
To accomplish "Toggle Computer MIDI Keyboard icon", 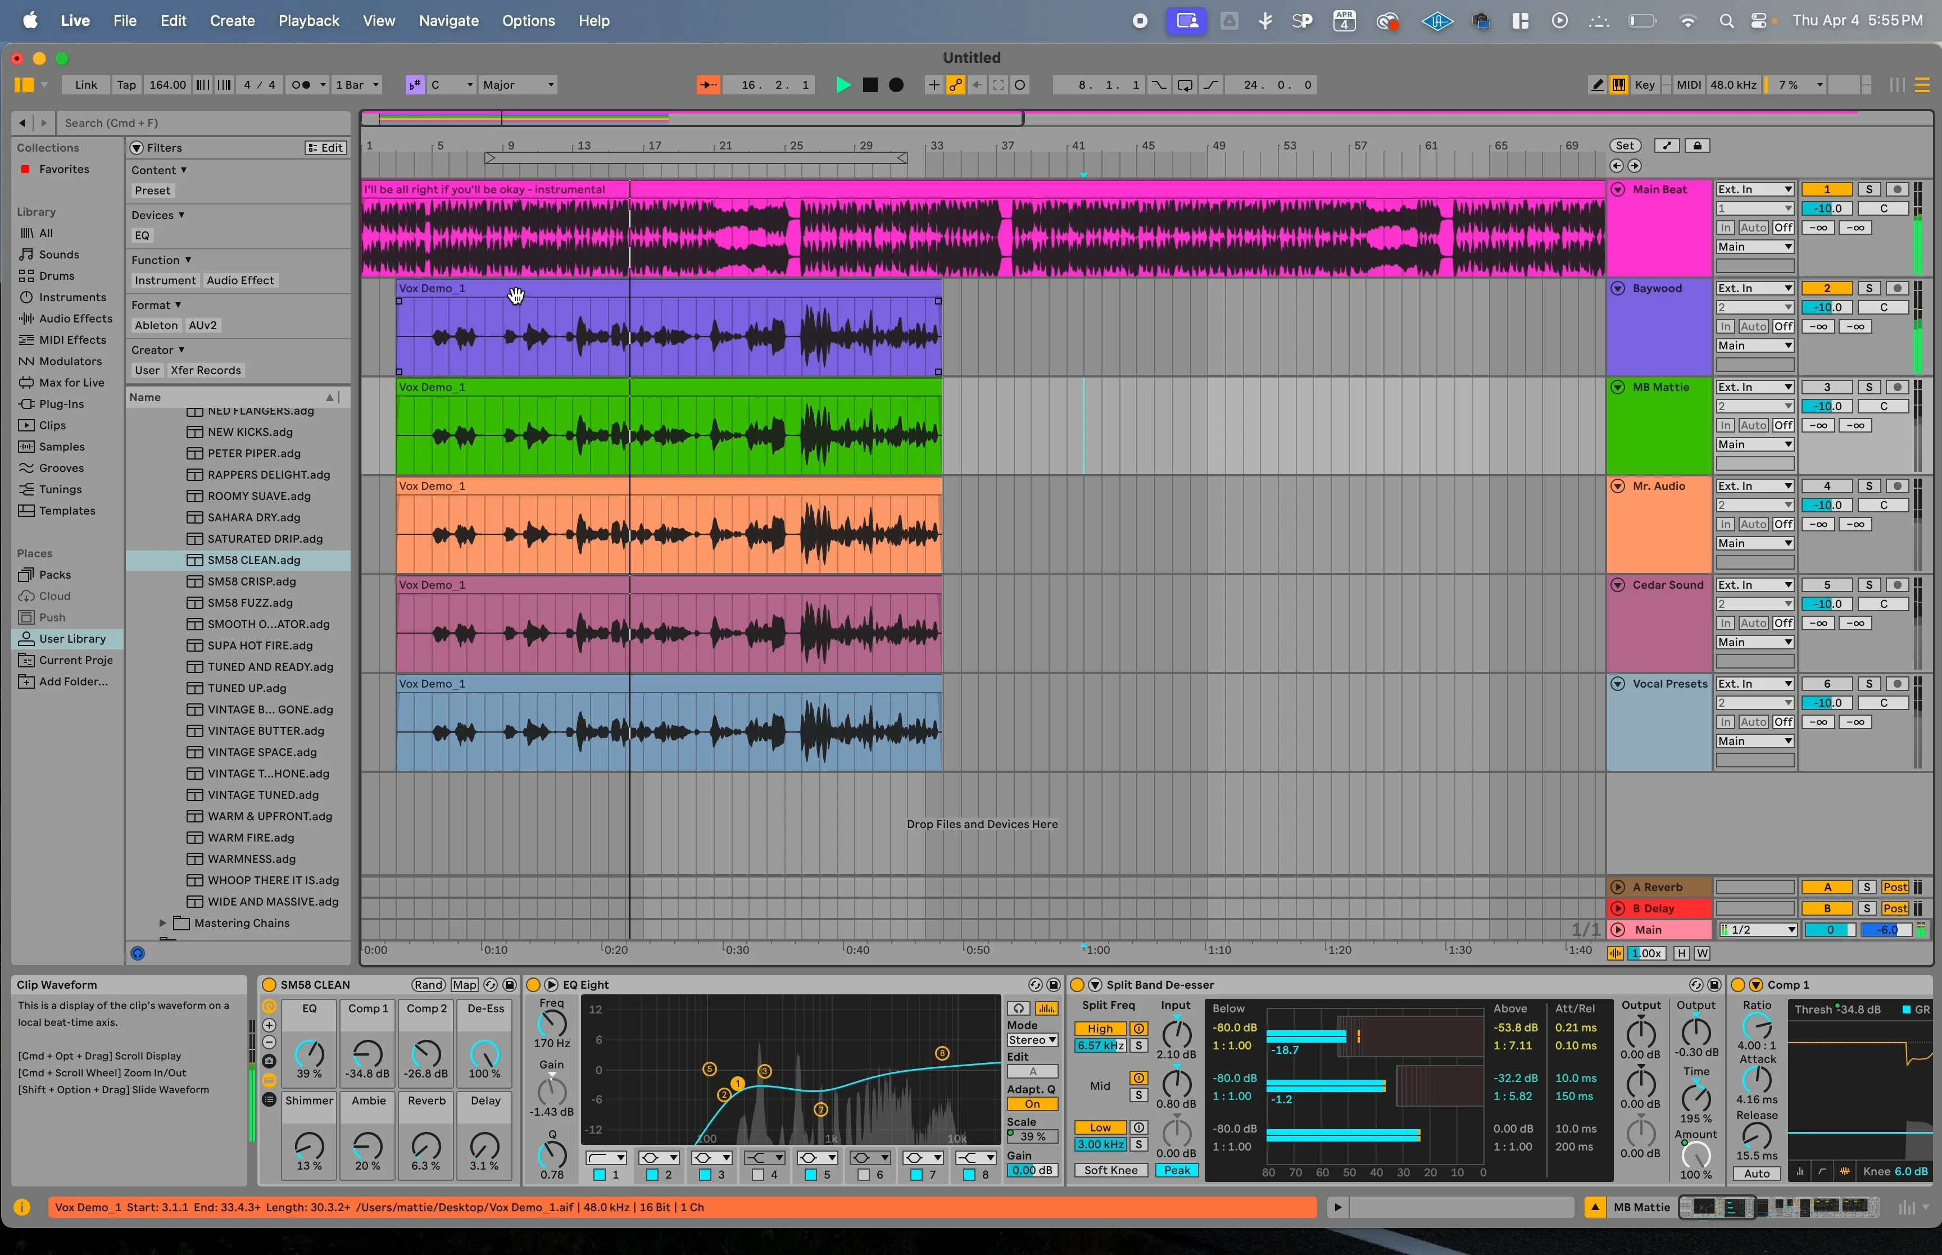I will pos(1619,85).
